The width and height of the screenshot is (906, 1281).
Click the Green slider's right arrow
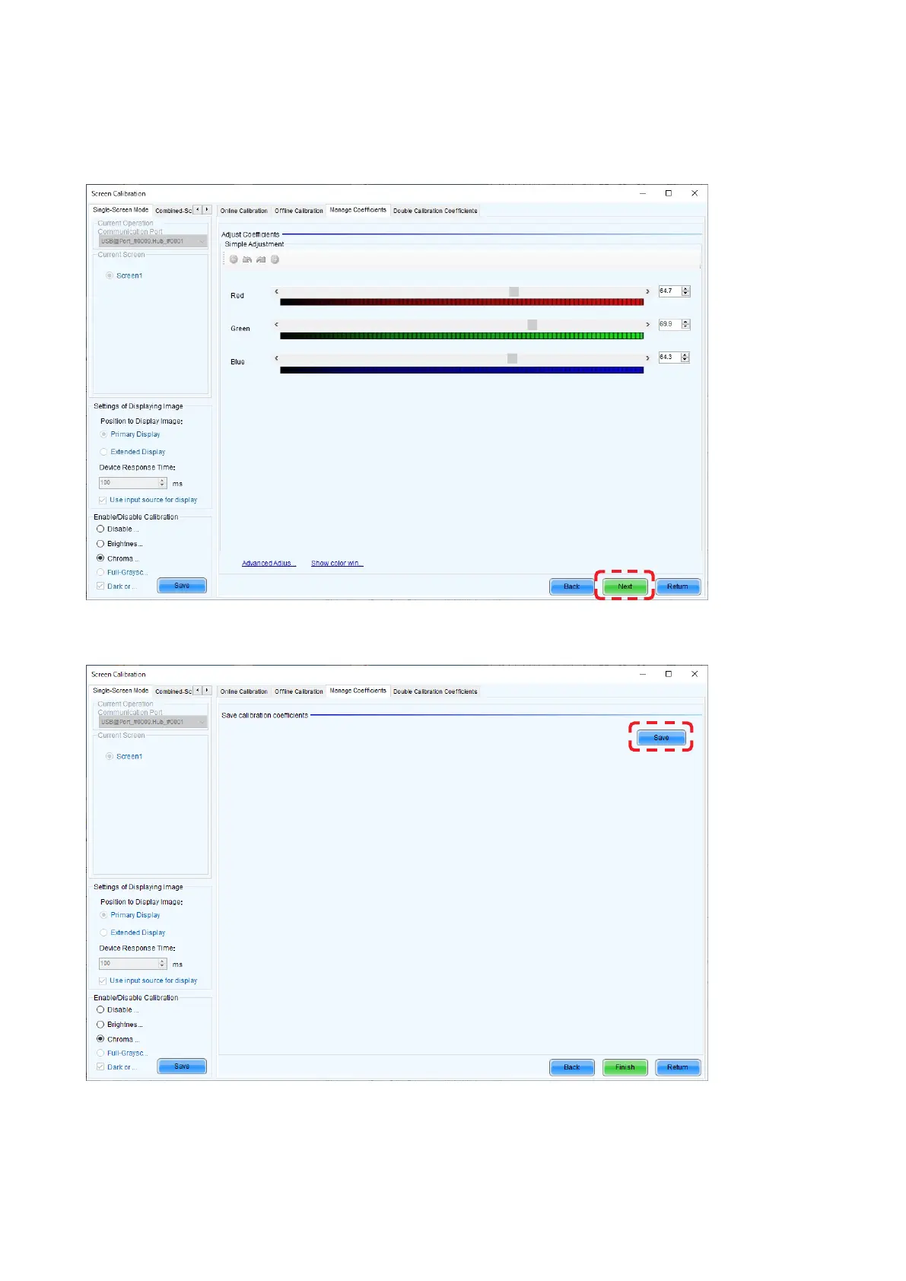pos(647,325)
